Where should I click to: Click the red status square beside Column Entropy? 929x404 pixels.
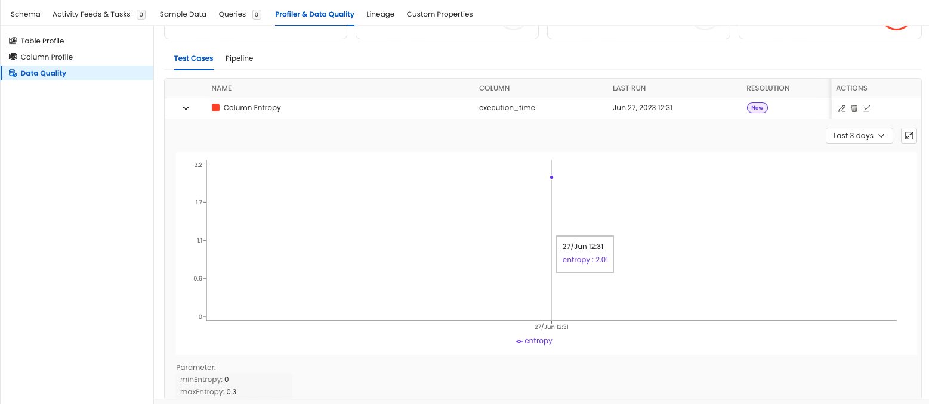point(215,108)
